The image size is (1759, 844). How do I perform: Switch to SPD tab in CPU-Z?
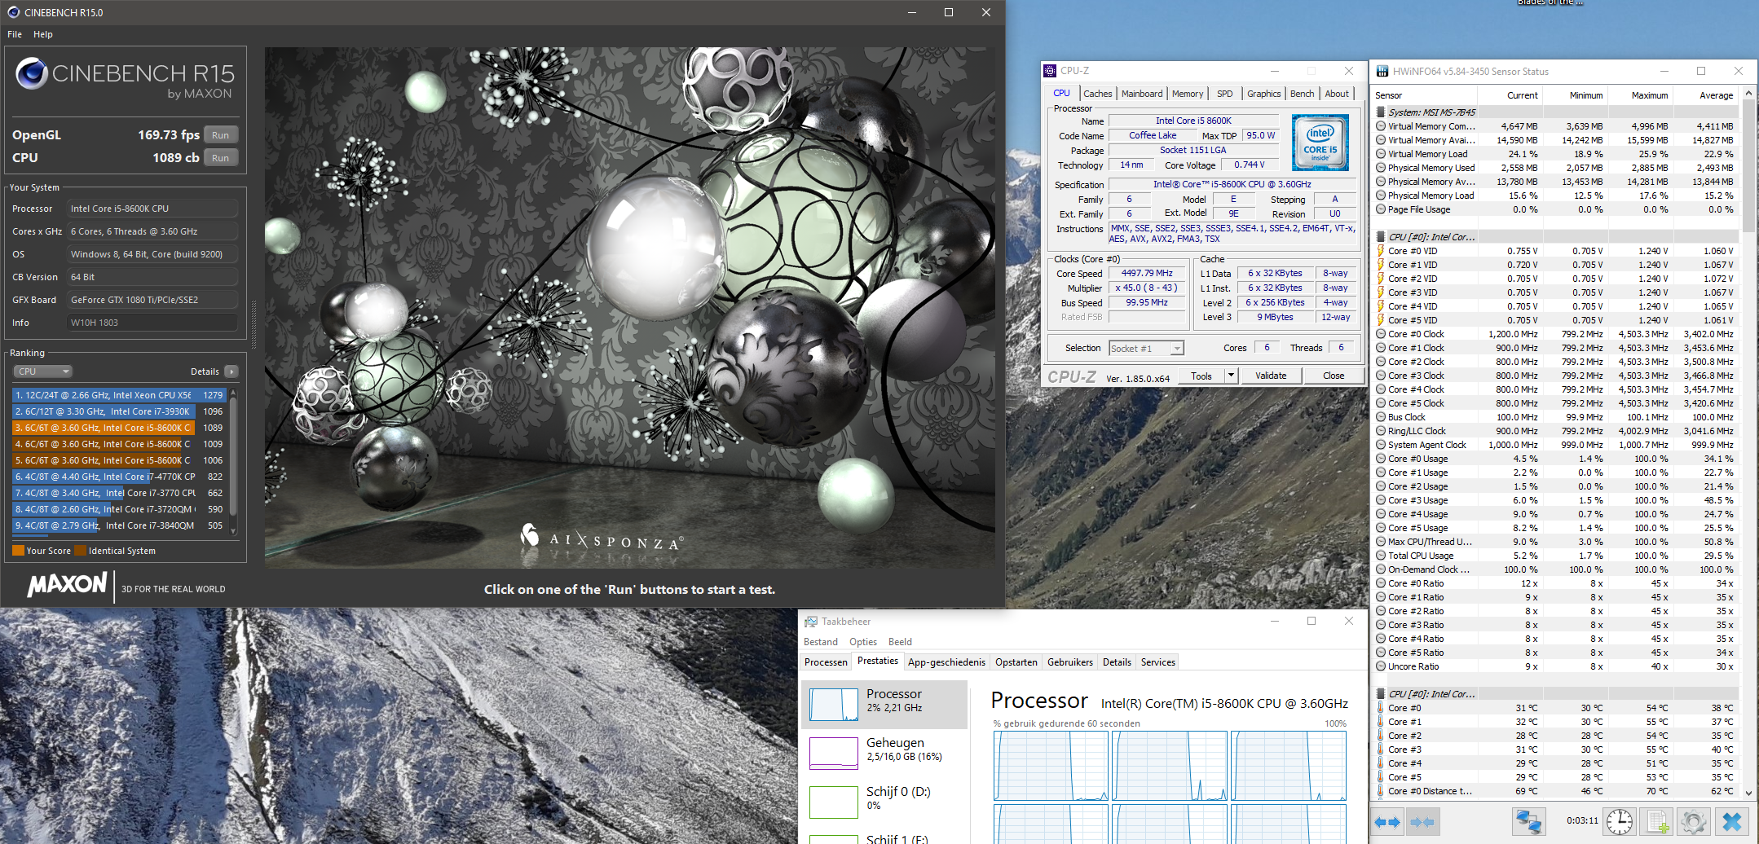(1225, 94)
